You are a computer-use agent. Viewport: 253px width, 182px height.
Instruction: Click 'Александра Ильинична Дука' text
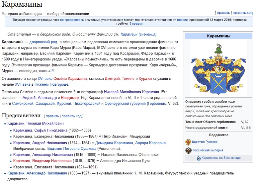[125, 161]
